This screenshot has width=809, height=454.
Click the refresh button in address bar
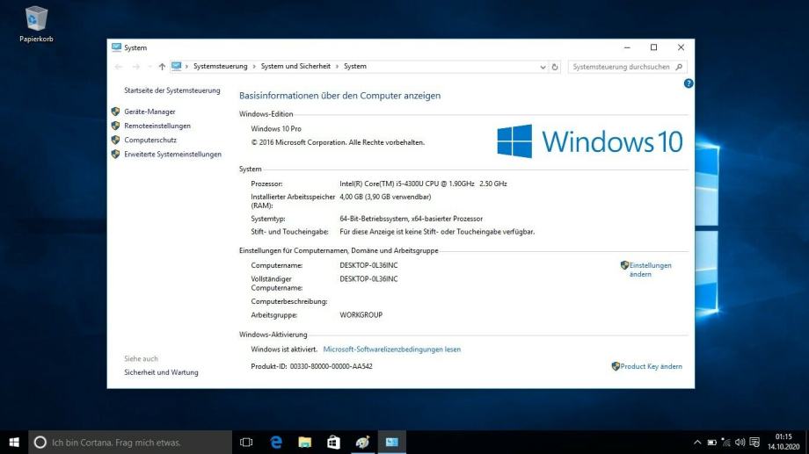(555, 67)
